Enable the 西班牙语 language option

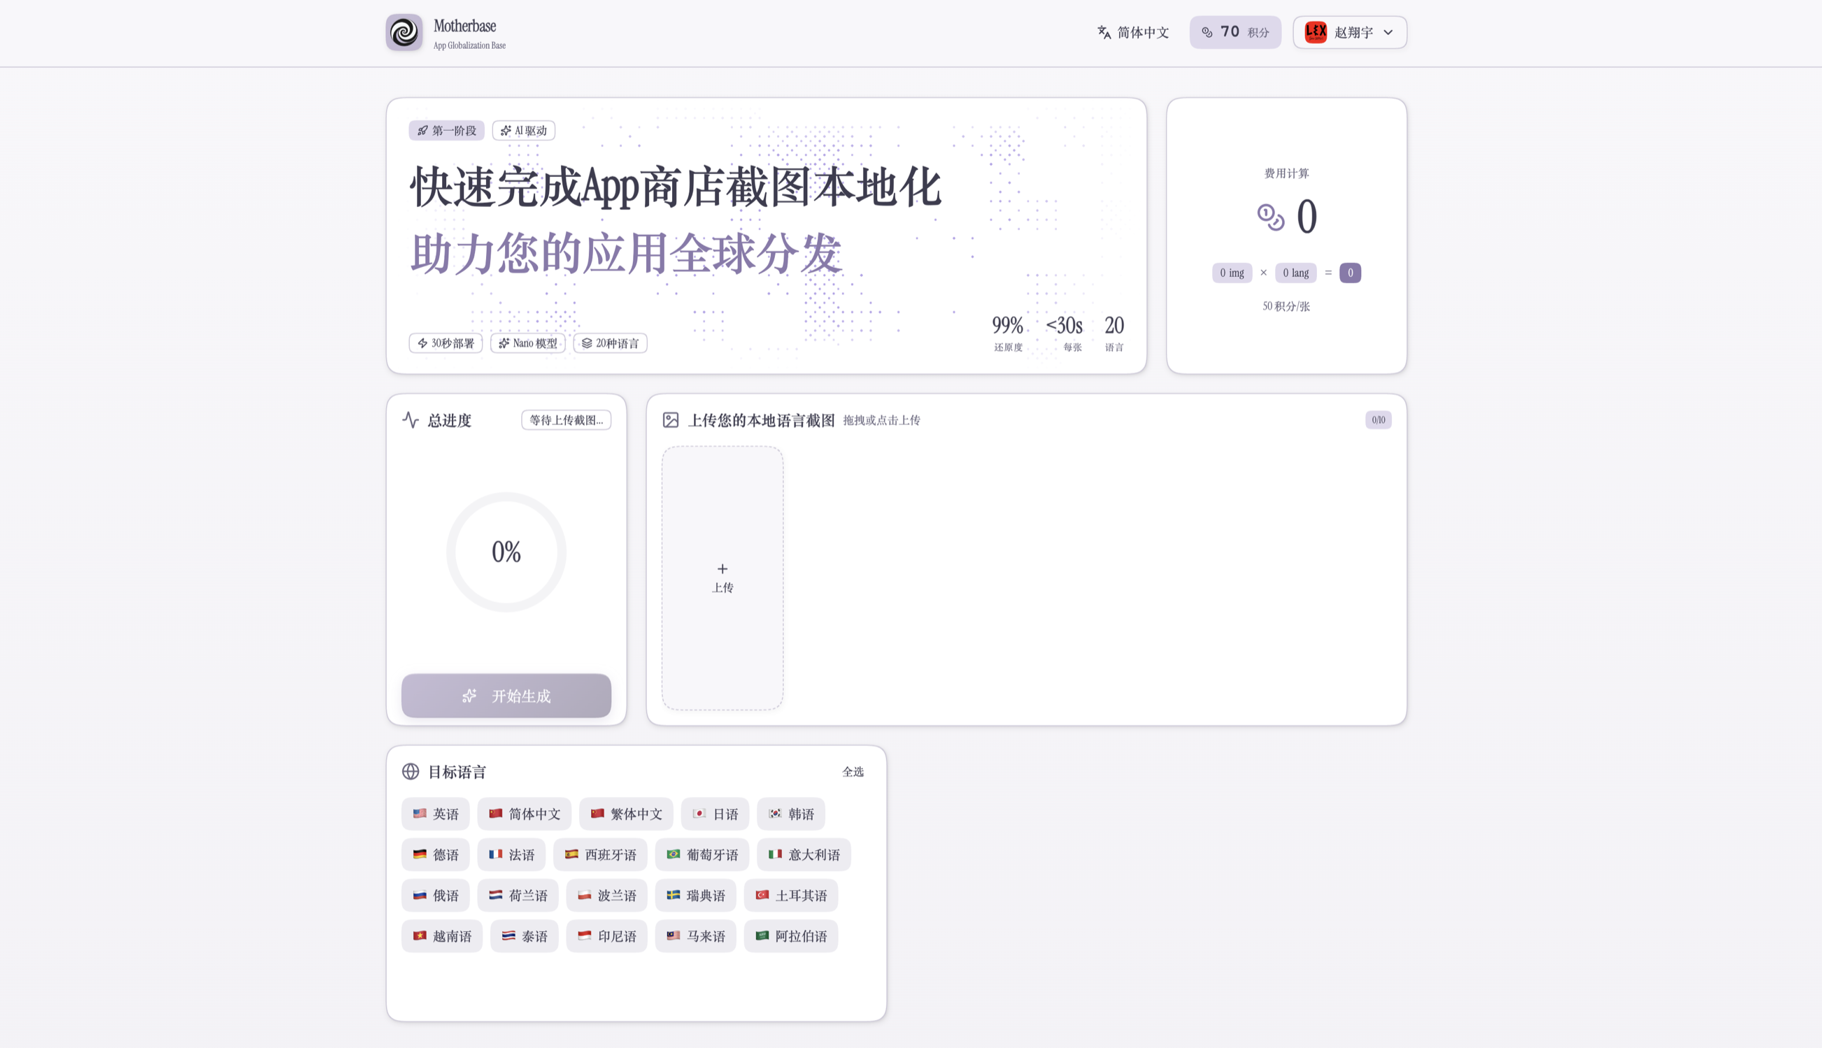(x=599, y=855)
